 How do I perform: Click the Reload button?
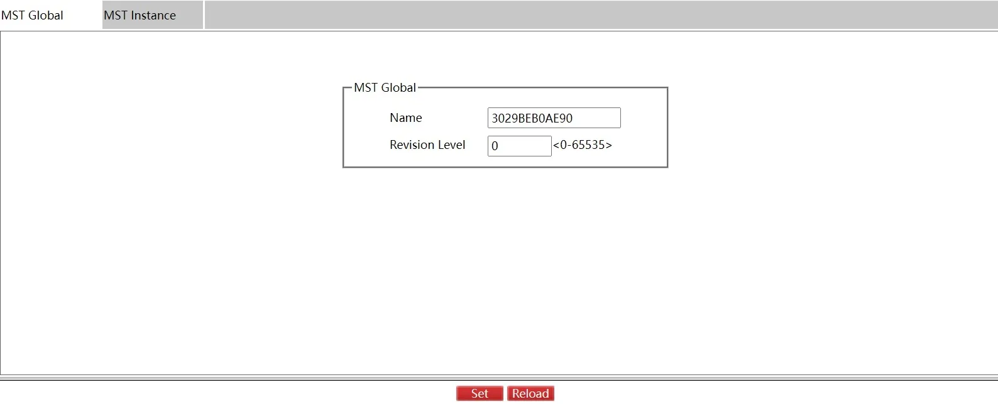click(x=530, y=393)
